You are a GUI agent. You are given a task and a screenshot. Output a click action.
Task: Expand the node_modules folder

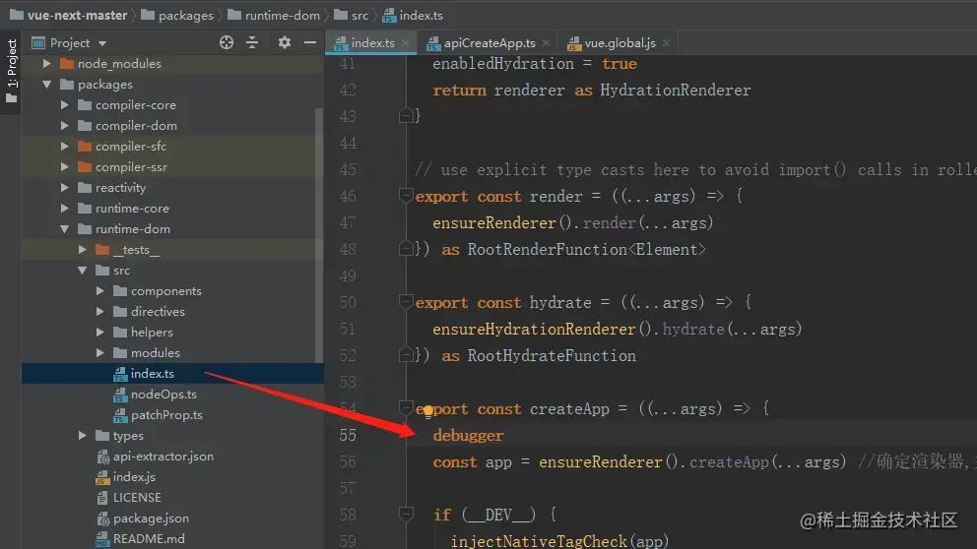point(46,64)
